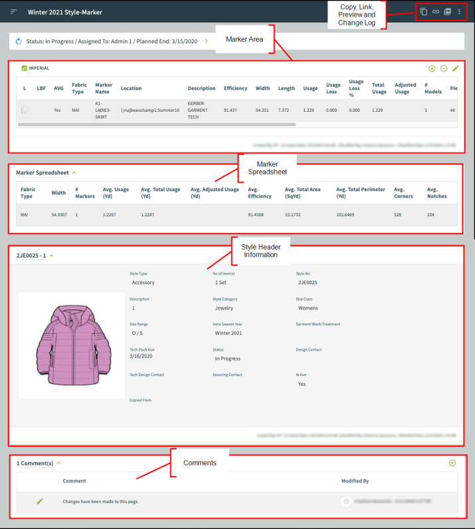475x529 pixels.
Task: Edit the existing comment with pencil icon
Action: [40, 501]
